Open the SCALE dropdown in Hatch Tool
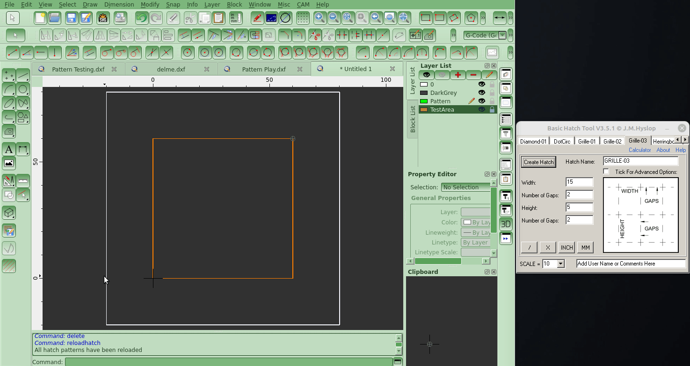The height and width of the screenshot is (366, 690). click(x=561, y=264)
